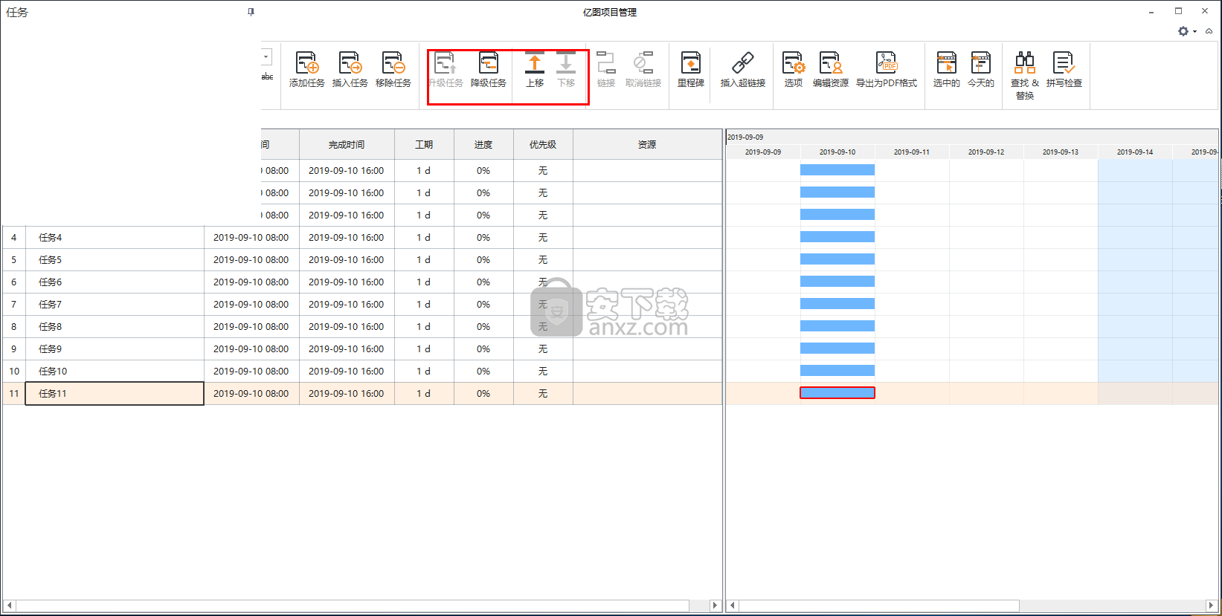Insert hyperlink via 插入超链接
1222x616 pixels.
coord(742,69)
